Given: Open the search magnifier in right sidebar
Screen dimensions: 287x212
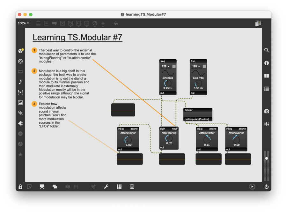Looking at the screenshot, I should (267, 50).
